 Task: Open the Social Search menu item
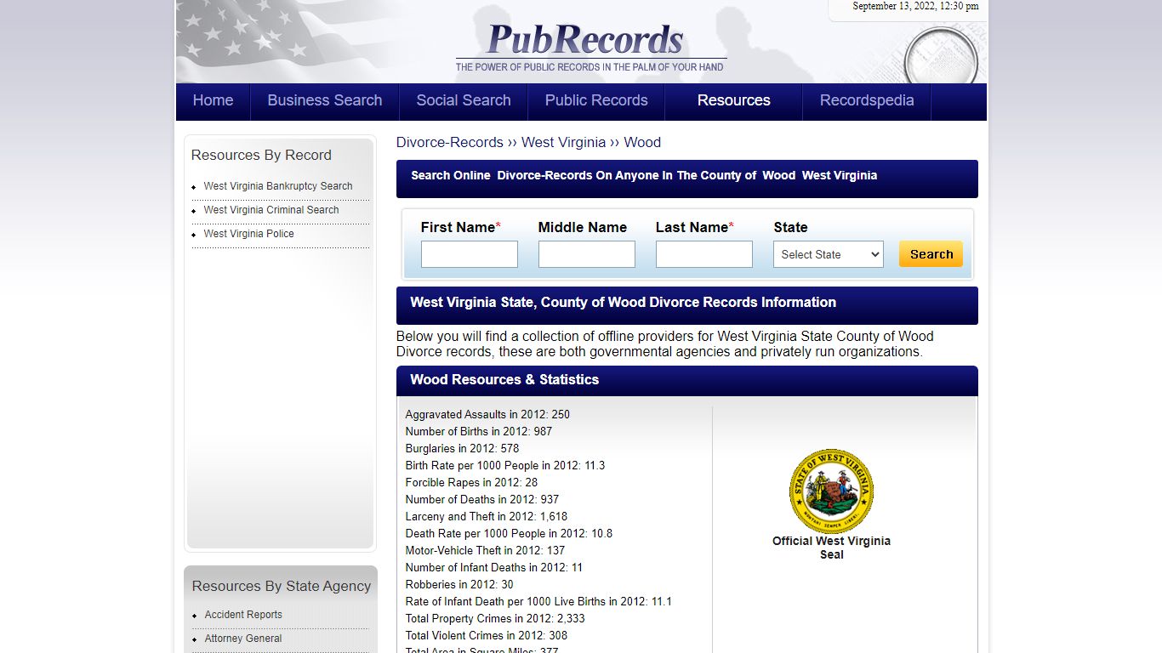[464, 100]
